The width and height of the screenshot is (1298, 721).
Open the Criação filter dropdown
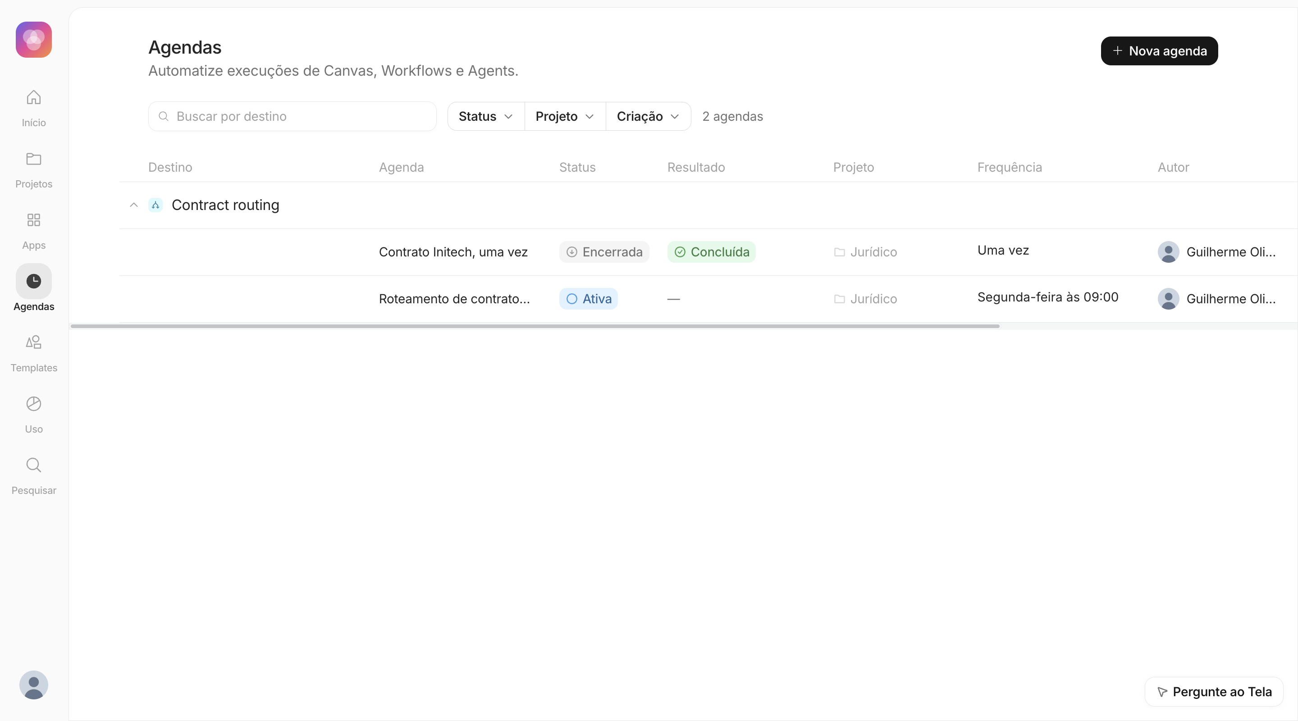pos(649,116)
